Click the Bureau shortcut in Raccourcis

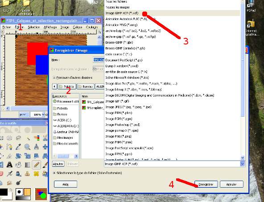click(x=62, y=114)
